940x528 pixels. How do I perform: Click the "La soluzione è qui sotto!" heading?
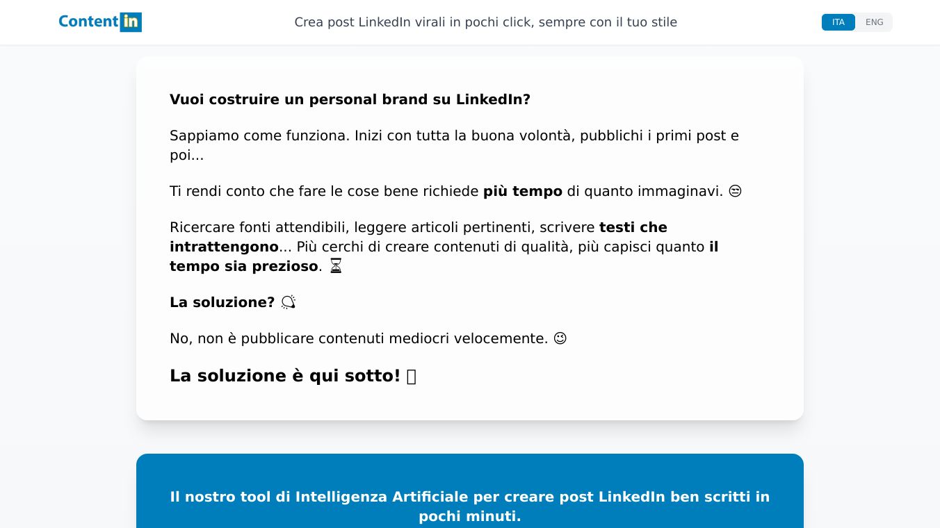(284, 376)
